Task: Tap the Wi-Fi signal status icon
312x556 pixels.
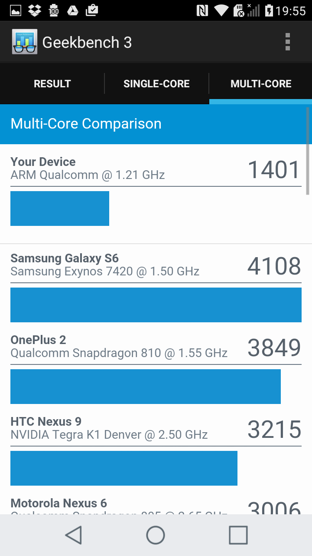Action: point(221,10)
